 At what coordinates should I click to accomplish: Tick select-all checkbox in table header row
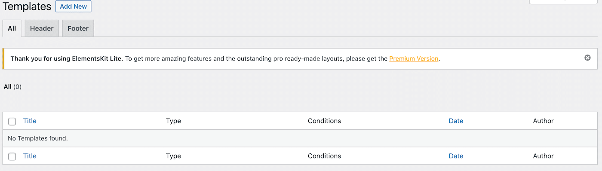pyautogui.click(x=12, y=121)
